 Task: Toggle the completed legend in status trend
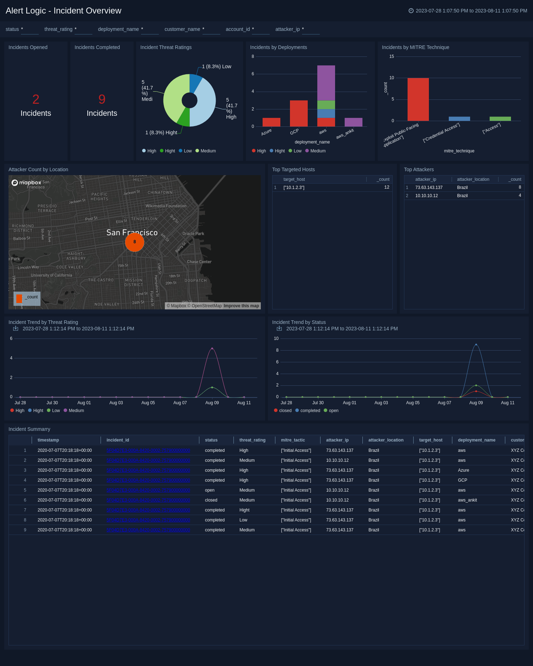(308, 411)
